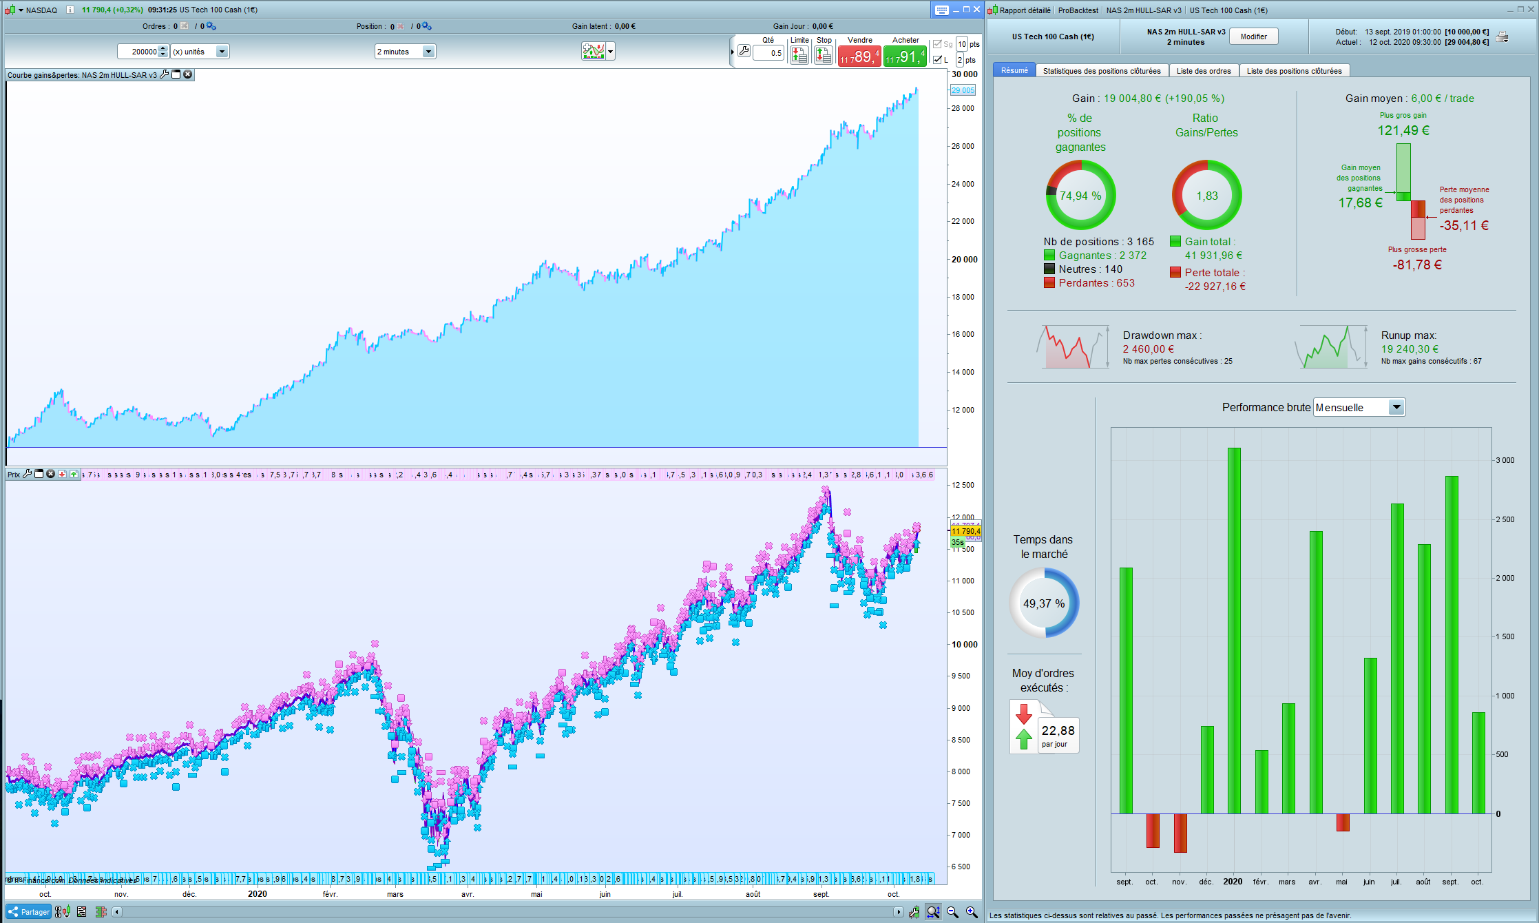Click the Partager share button

[x=29, y=912]
